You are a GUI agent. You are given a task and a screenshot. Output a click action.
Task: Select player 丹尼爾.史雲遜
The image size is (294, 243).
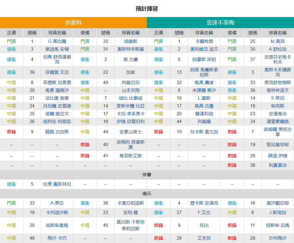(57, 106)
